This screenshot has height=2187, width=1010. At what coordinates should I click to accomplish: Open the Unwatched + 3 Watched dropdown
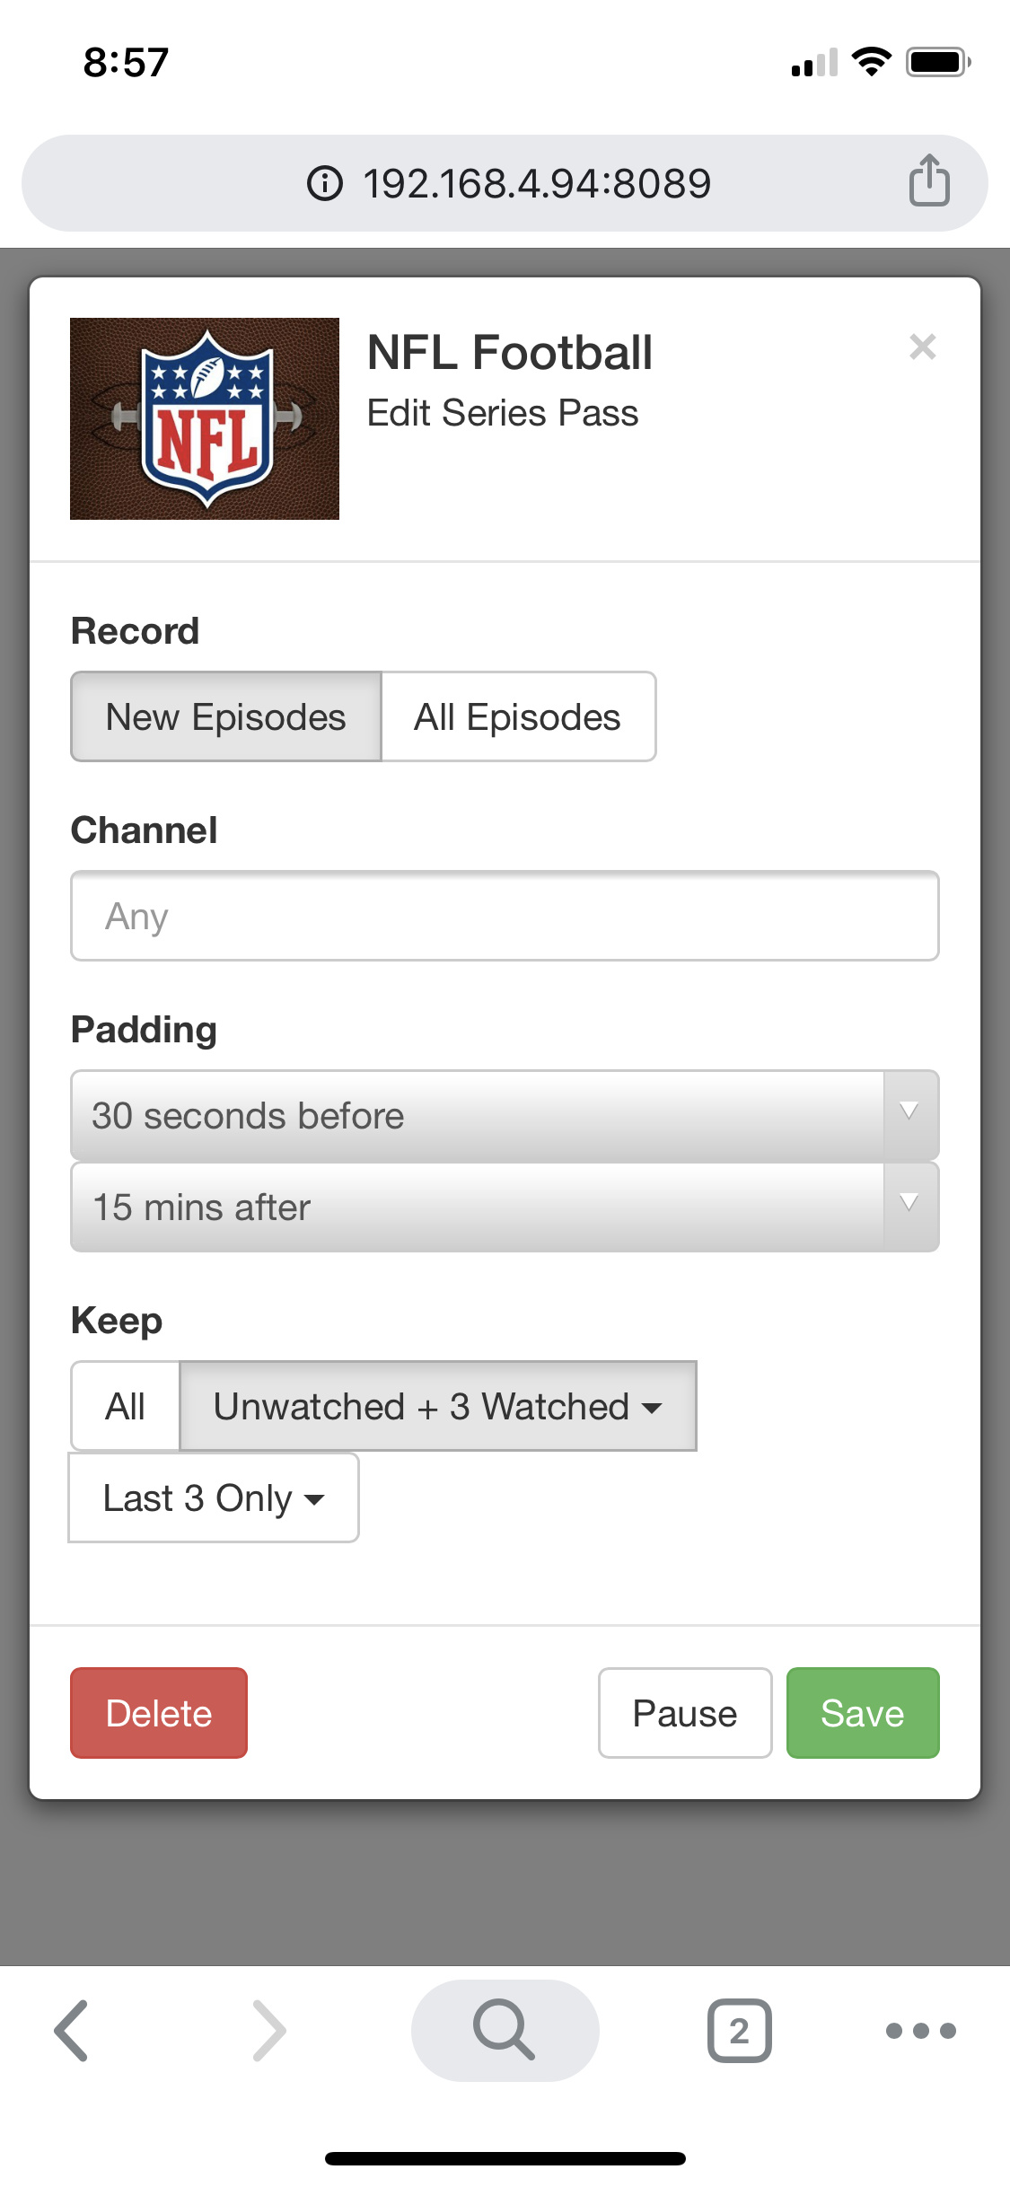tap(438, 1407)
